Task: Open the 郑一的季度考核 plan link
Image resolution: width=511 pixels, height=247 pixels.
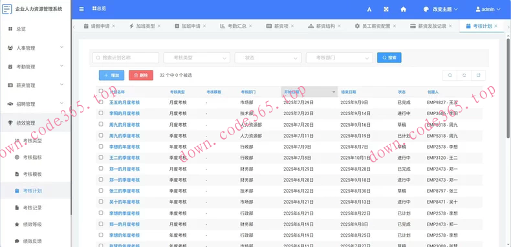Action: point(124,180)
